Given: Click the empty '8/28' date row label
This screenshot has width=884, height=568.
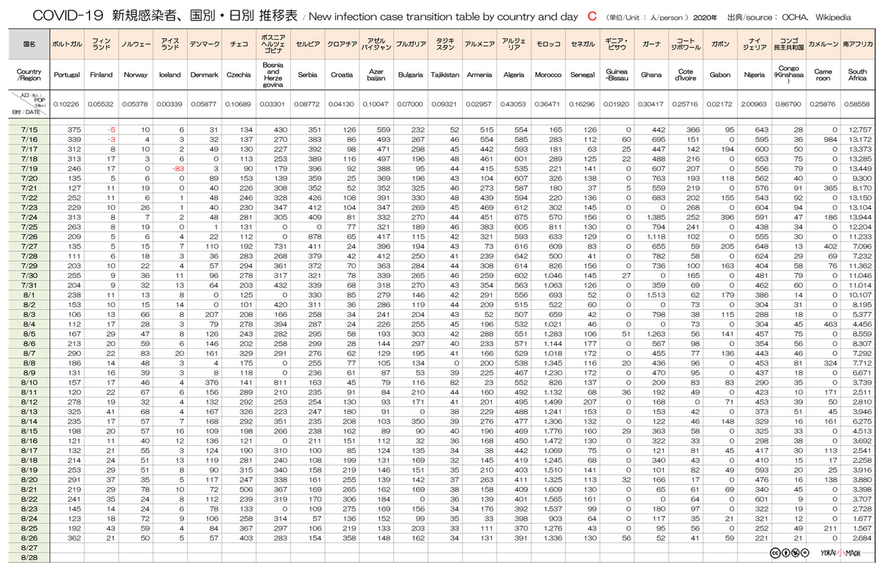Looking at the screenshot, I should click(29, 556).
